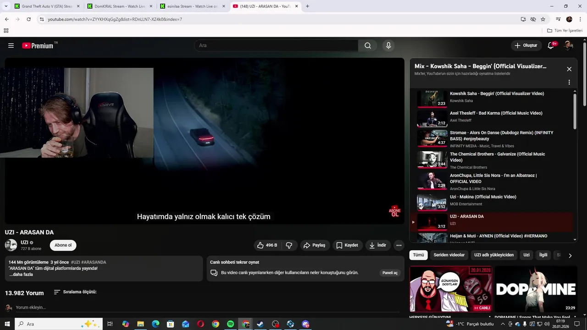Open the YouTube guide hamburger menu

11,45
